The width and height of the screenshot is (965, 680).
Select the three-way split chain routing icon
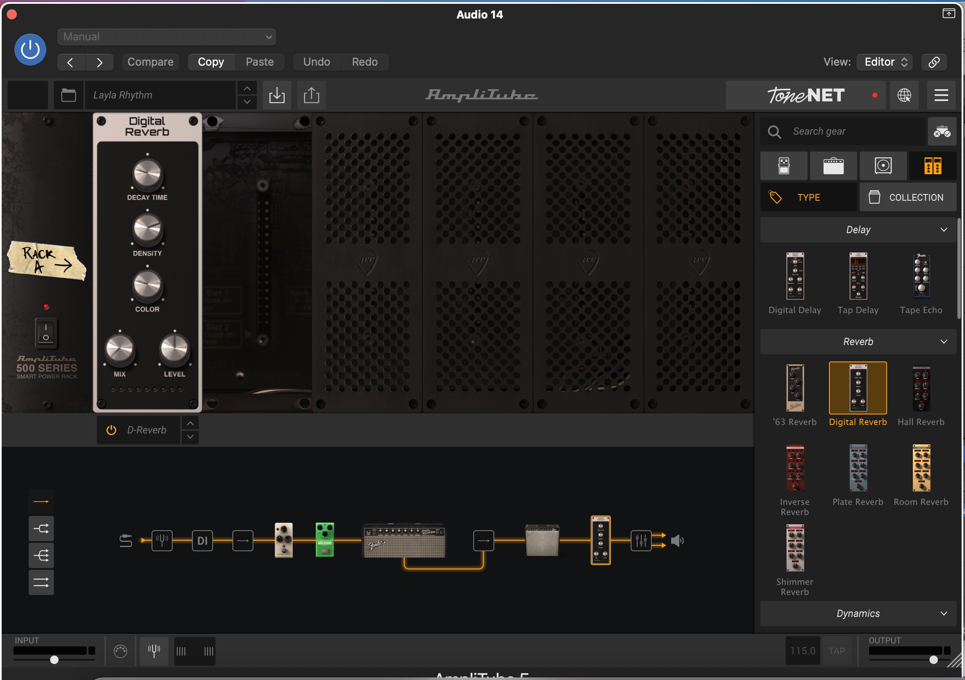(41, 555)
